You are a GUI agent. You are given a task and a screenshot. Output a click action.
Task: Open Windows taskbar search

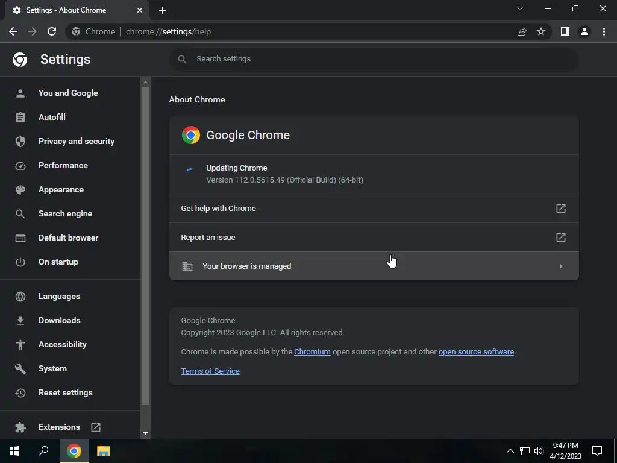(43, 451)
